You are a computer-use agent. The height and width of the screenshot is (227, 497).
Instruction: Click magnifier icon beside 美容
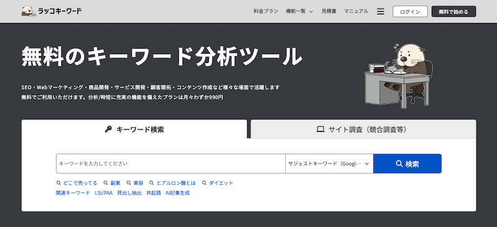129,183
